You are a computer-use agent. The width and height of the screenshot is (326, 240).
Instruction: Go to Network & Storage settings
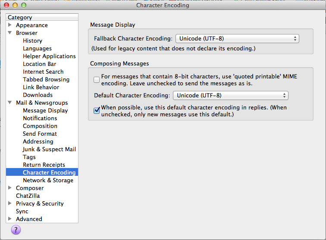(x=48, y=180)
